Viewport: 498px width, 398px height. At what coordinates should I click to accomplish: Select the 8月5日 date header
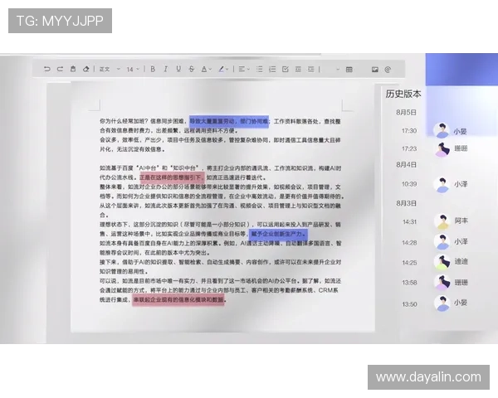coord(406,113)
